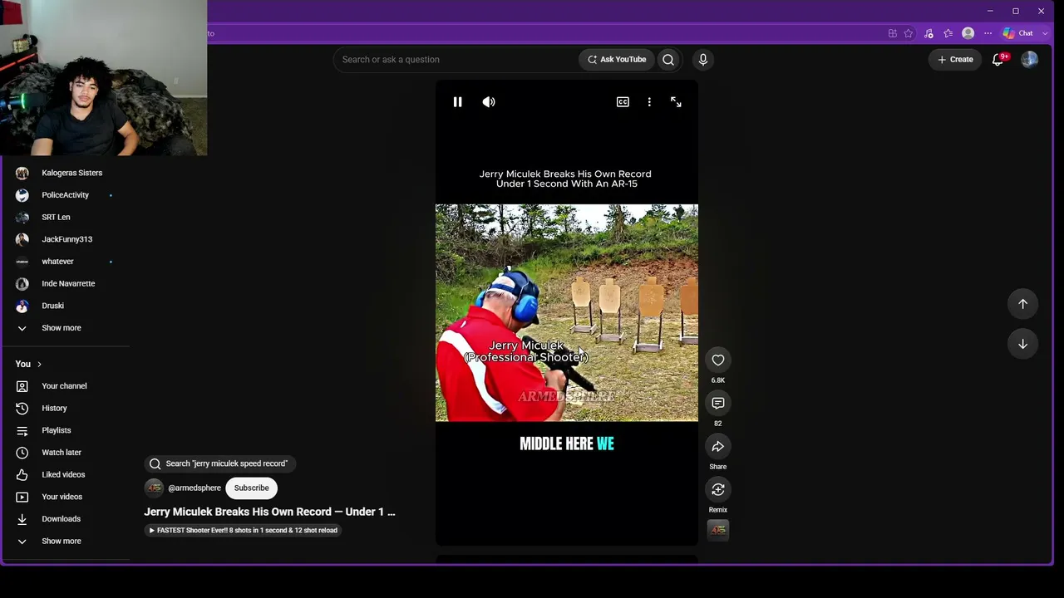Open browser Favorites list icon
The height and width of the screenshot is (598, 1064).
[948, 33]
